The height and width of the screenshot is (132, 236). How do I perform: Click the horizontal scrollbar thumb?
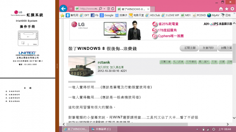[x=127, y=124]
